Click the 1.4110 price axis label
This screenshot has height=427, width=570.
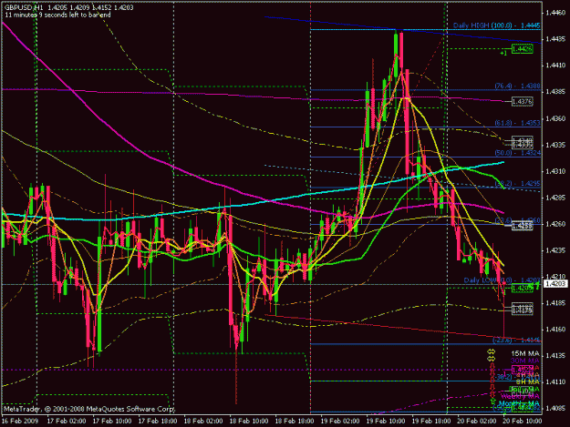pos(555,382)
